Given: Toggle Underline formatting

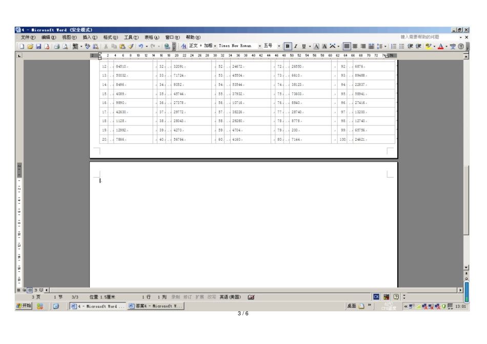Looking at the screenshot, I should tap(304, 46).
